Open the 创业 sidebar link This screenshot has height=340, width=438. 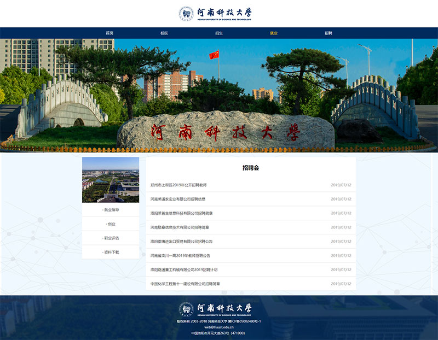pos(111,224)
